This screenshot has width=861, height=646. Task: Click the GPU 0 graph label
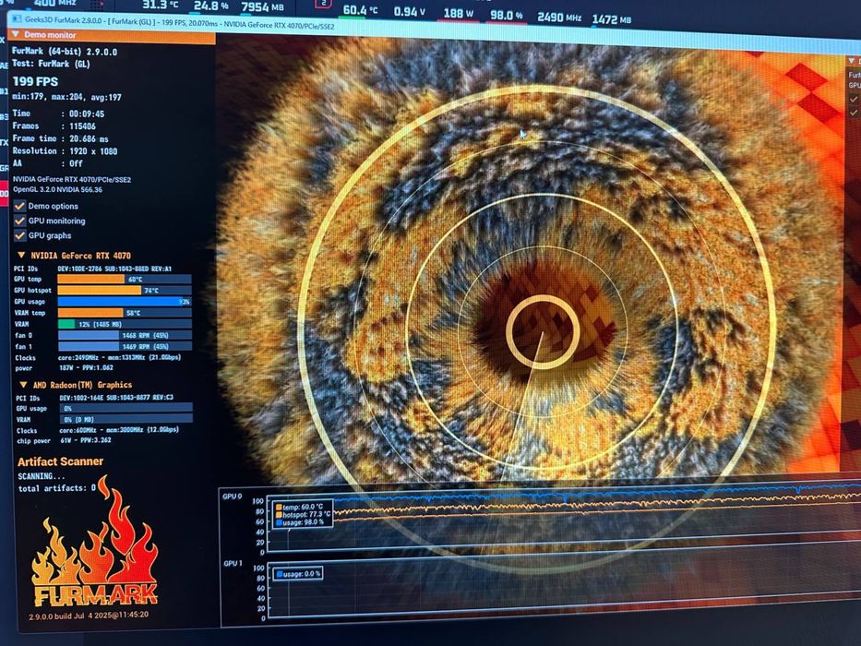233,496
